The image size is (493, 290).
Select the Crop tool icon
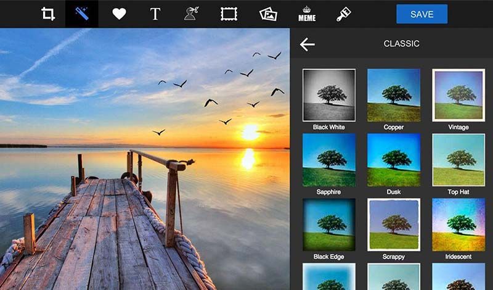(48, 14)
